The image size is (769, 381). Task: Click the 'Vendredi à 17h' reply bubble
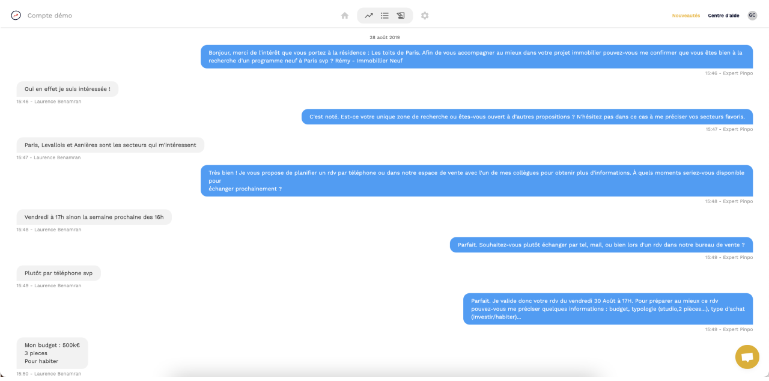tap(94, 217)
